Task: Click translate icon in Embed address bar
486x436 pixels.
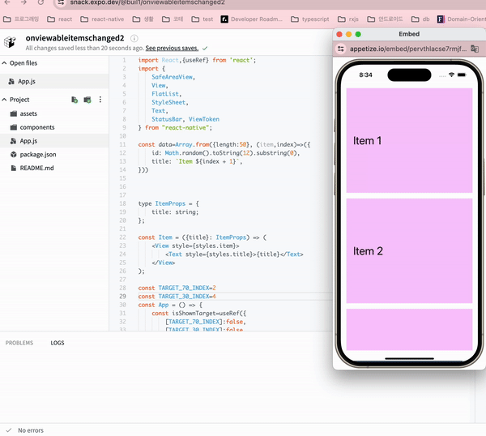Action: tap(473, 49)
